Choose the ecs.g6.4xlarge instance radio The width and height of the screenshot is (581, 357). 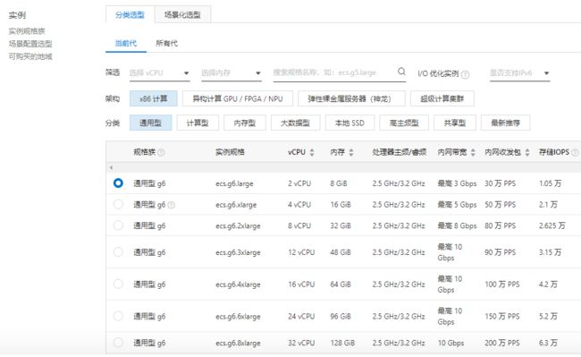118,284
